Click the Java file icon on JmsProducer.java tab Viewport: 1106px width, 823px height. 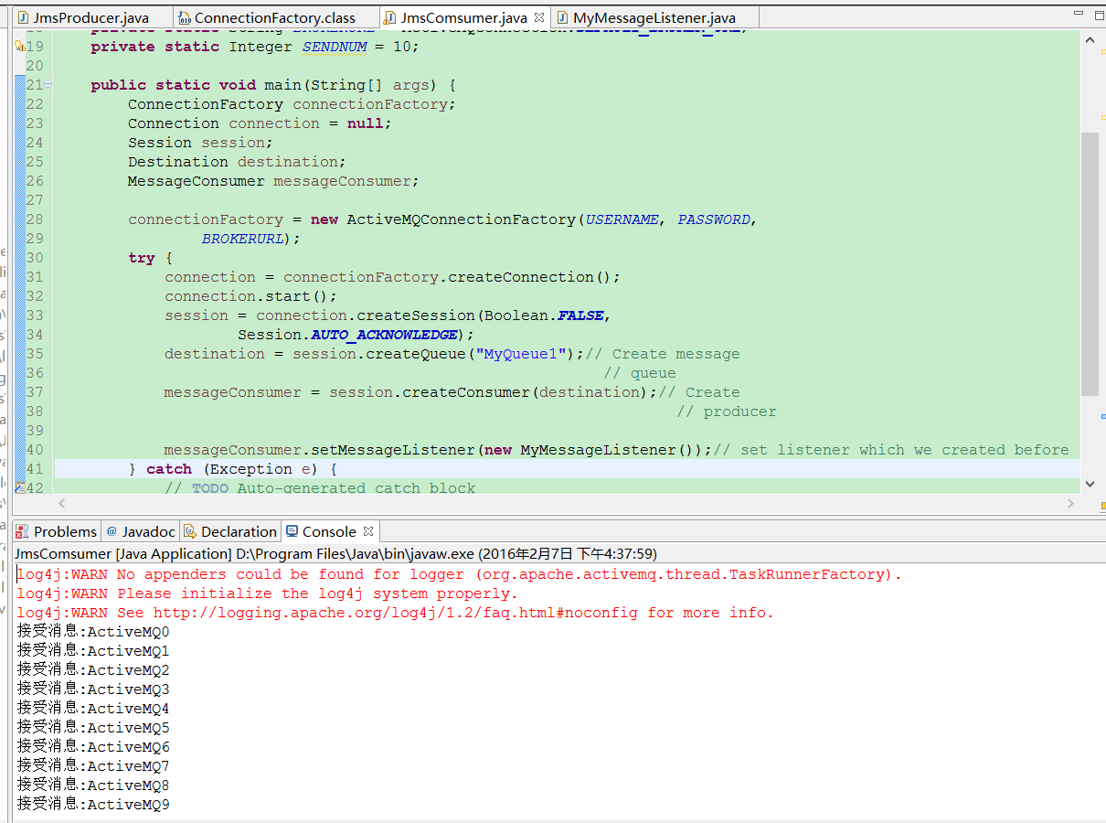[24, 17]
